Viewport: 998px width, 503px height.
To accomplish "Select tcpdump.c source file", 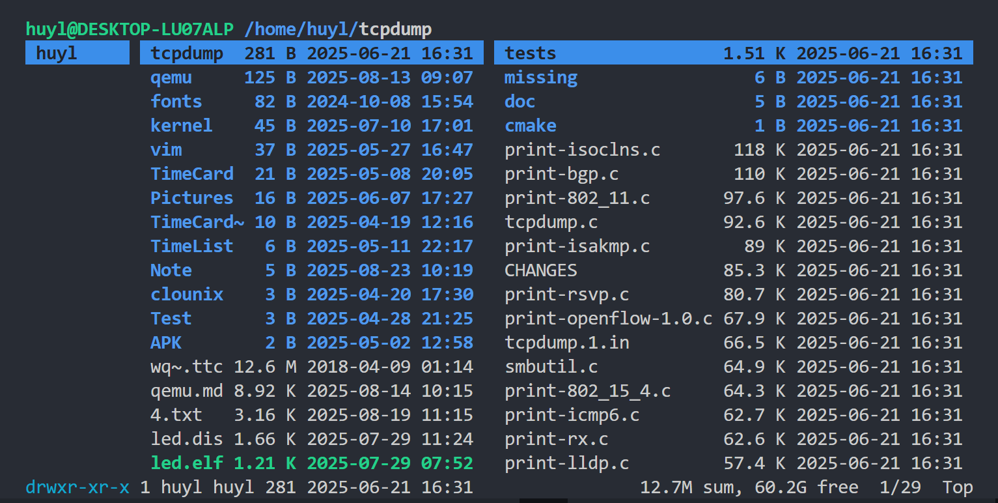I will (734, 222).
